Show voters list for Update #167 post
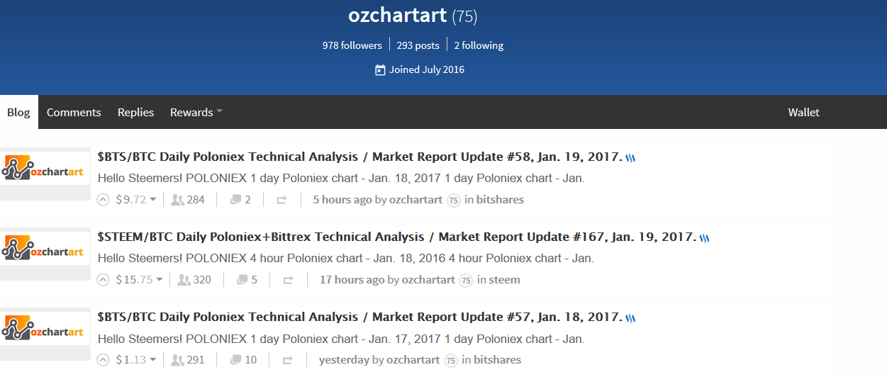887x377 pixels. click(x=194, y=280)
